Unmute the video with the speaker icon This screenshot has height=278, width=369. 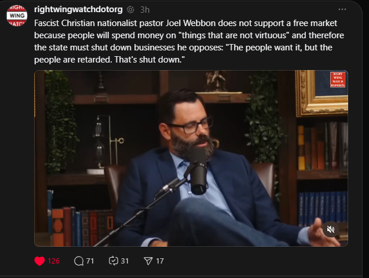click(x=331, y=229)
